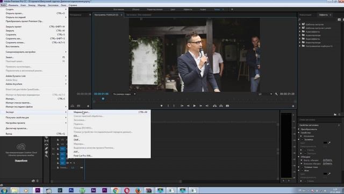This screenshot has width=344, height=194.
Task: Toggle the Теневая тень (Shadow) checkbox
Action: (302, 167)
